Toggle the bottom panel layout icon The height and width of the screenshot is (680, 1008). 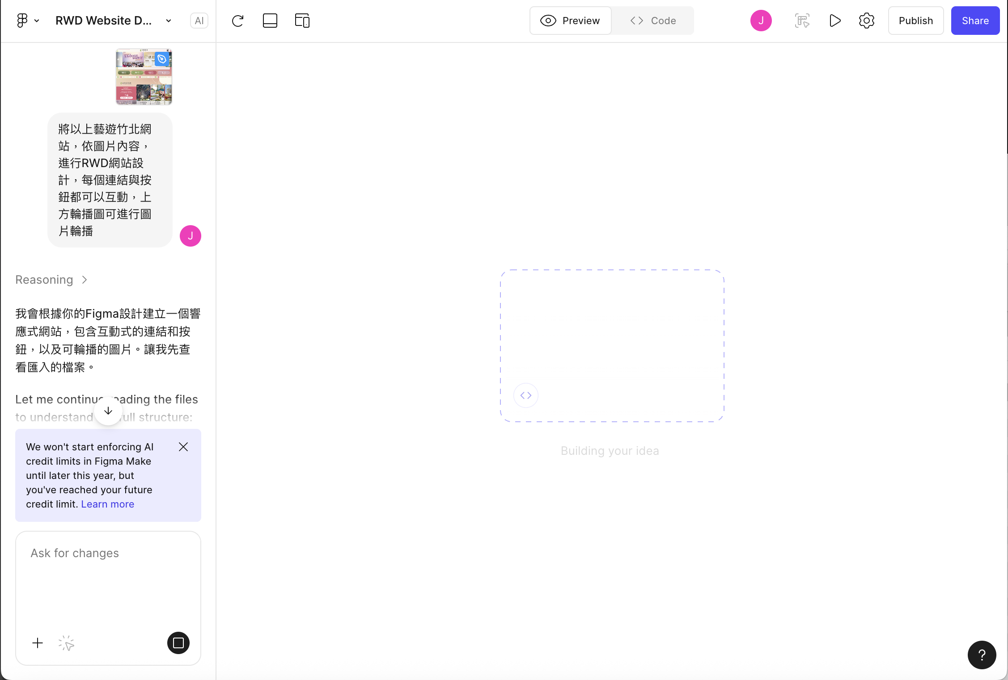(270, 21)
